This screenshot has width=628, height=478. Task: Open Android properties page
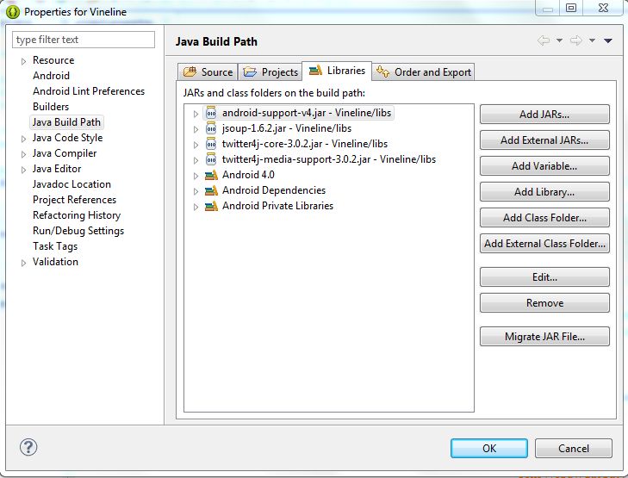(x=52, y=76)
